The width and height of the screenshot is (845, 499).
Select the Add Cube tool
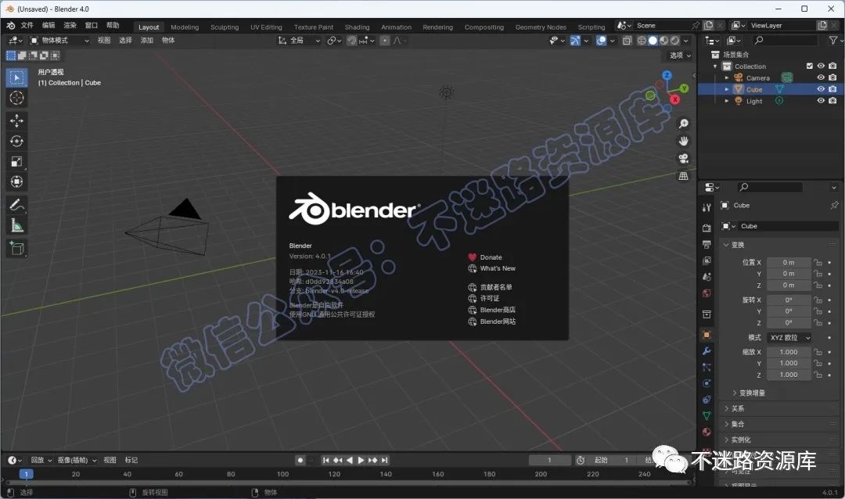(x=16, y=249)
